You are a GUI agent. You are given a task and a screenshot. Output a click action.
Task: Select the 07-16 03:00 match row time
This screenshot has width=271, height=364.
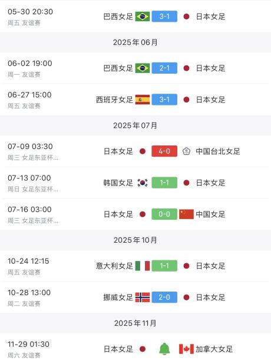pyautogui.click(x=29, y=210)
